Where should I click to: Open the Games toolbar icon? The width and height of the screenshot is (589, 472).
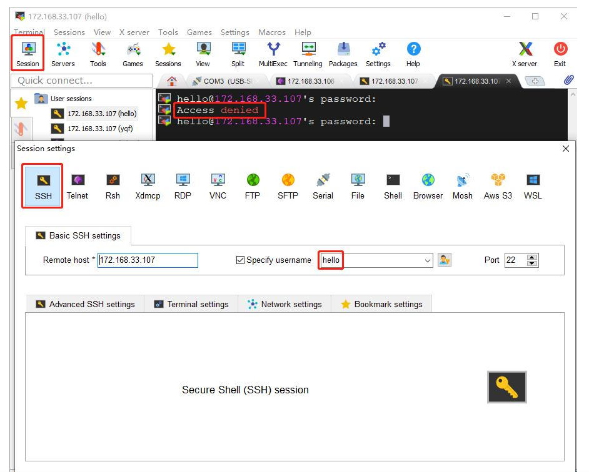coord(133,54)
